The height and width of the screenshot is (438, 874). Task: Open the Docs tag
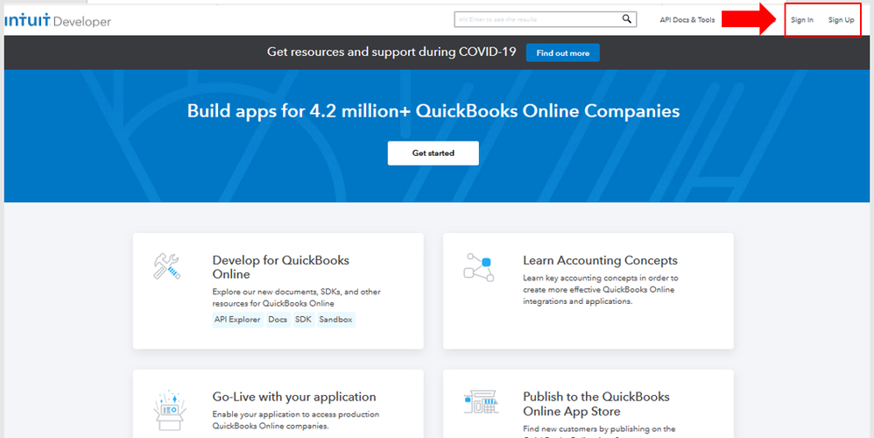pos(278,320)
